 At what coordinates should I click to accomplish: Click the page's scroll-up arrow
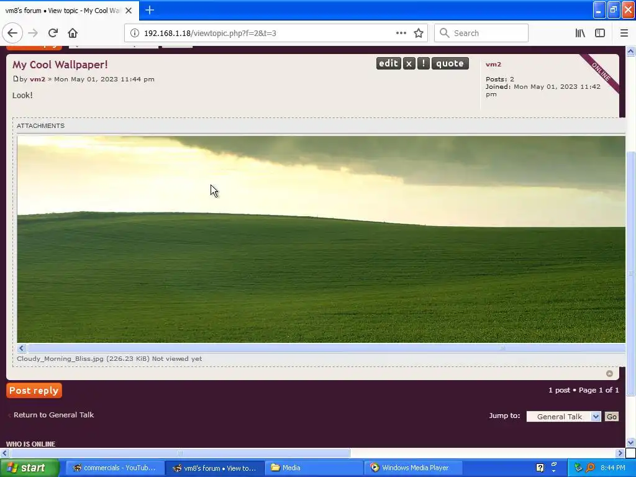point(631,51)
